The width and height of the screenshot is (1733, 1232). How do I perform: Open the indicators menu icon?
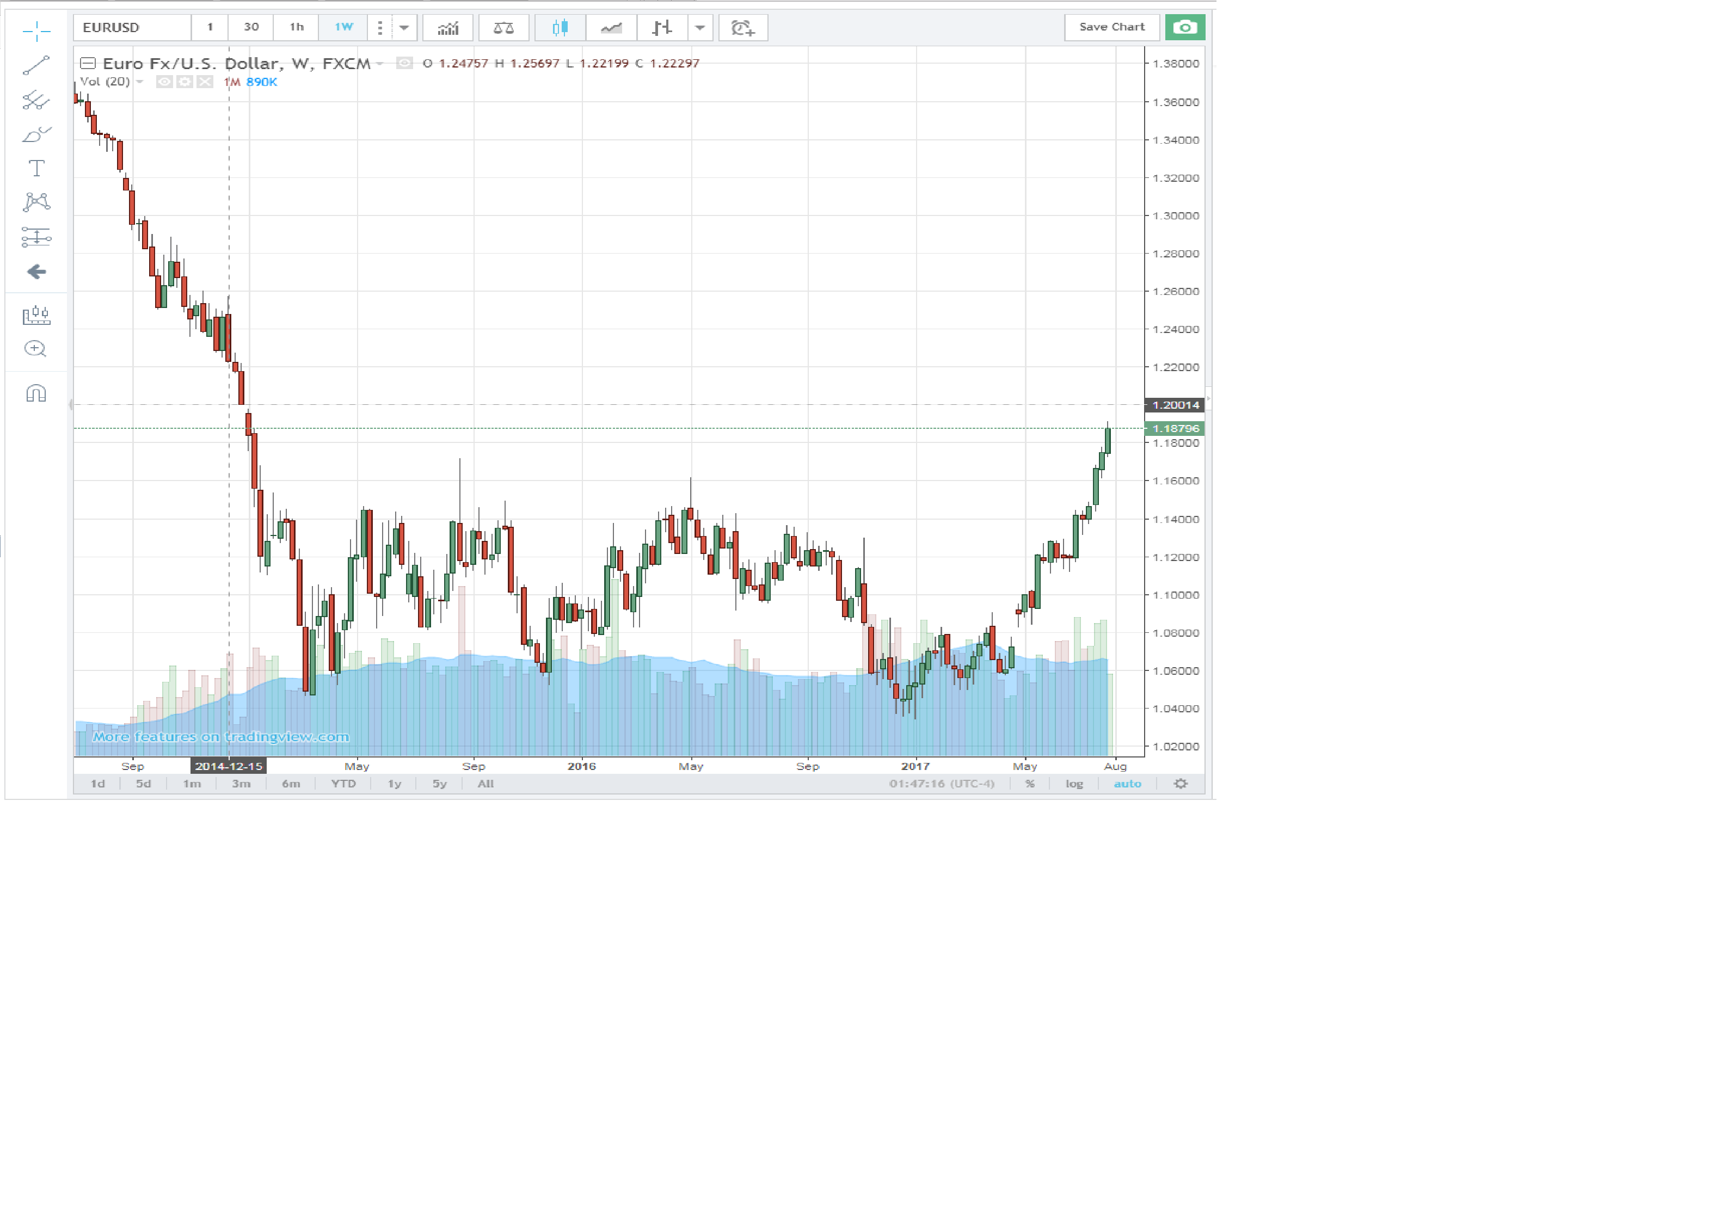coord(447,28)
